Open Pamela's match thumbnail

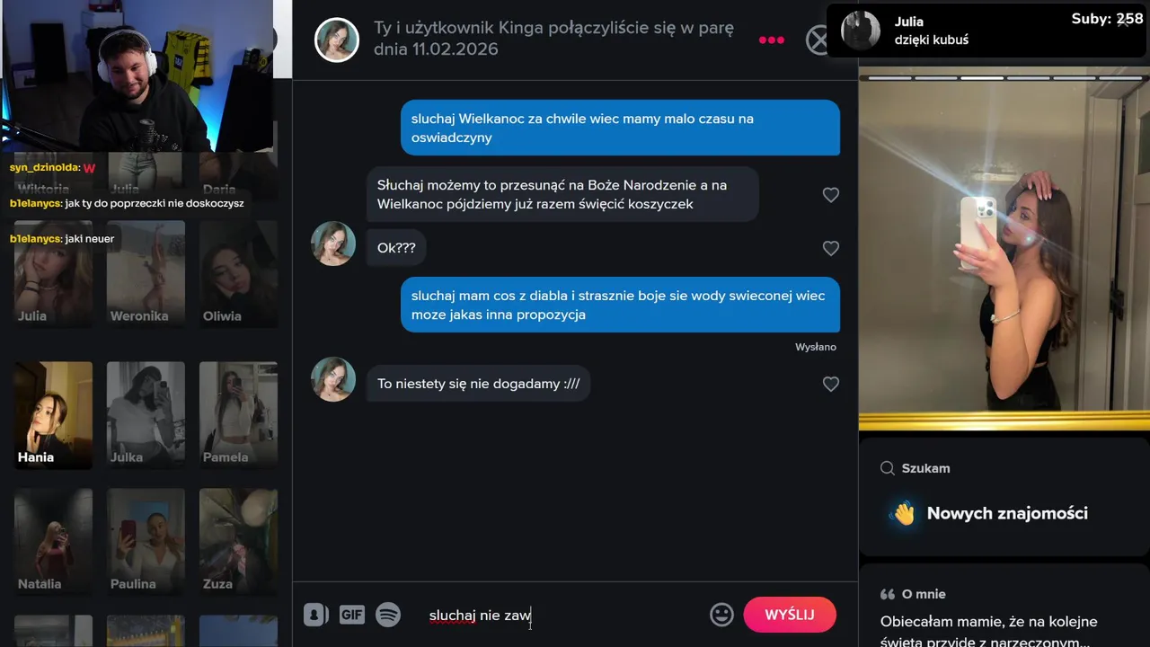click(x=238, y=415)
